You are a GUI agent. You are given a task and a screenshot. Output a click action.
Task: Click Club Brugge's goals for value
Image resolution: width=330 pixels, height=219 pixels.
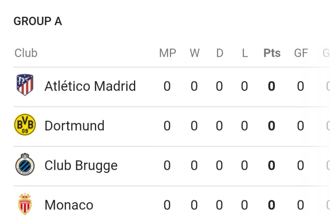(300, 165)
